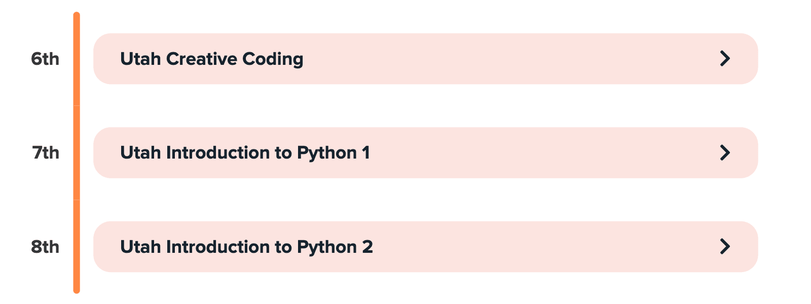Click the orange timeline segment beside 7th
Viewport: 811px width, 304px height.
tap(77, 153)
